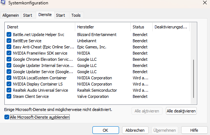
Task: Click the Alle deaktivieren button
Action: (181, 111)
